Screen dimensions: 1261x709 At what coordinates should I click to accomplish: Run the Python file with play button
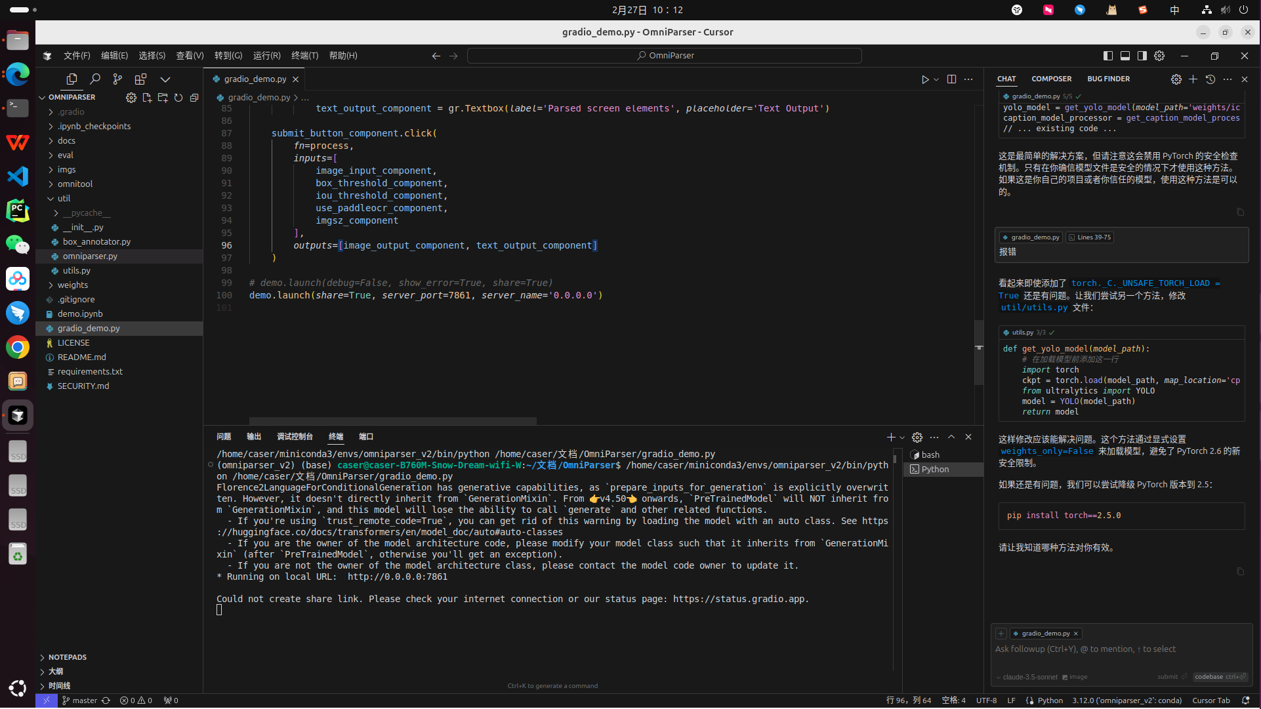pyautogui.click(x=924, y=79)
